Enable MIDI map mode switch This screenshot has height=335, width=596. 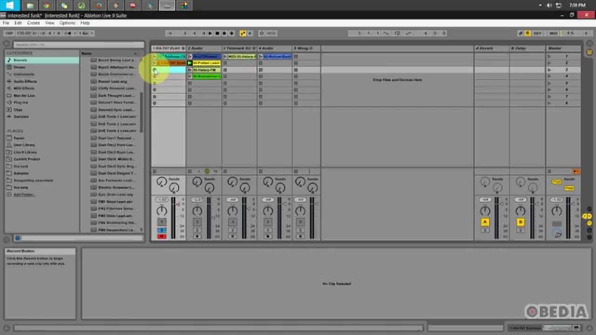coord(553,33)
